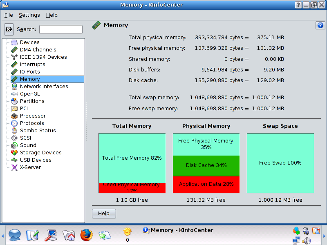Click the panel scroll right arrow

pos(324,236)
